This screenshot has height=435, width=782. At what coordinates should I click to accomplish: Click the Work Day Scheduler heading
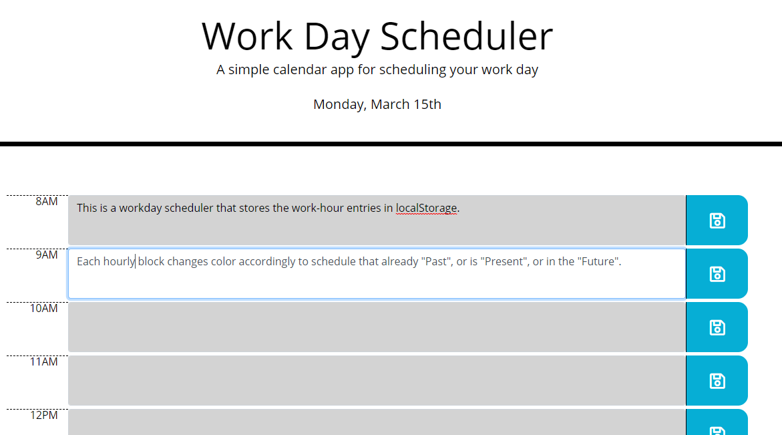click(x=377, y=37)
